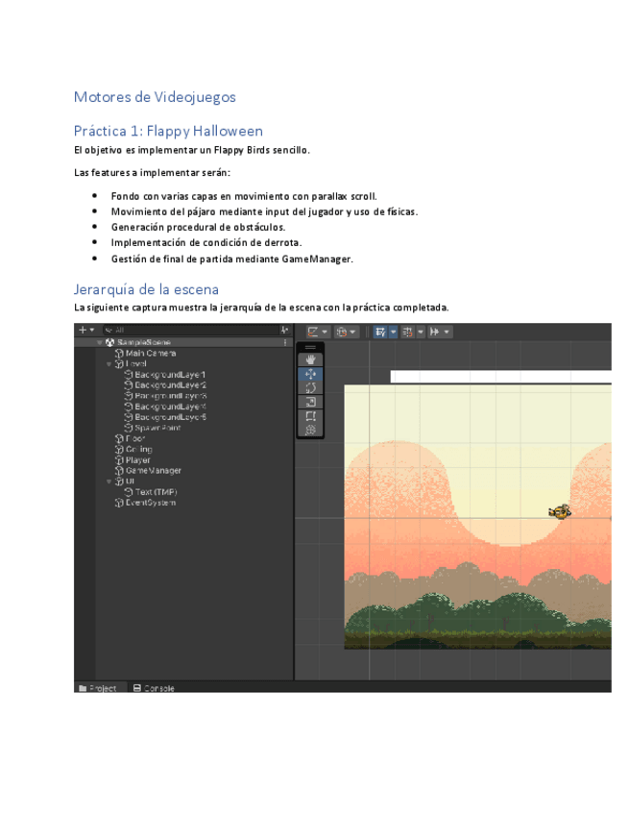Select the Move tool in scene toolbar
This screenshot has height=815, width=629.
tap(310, 374)
